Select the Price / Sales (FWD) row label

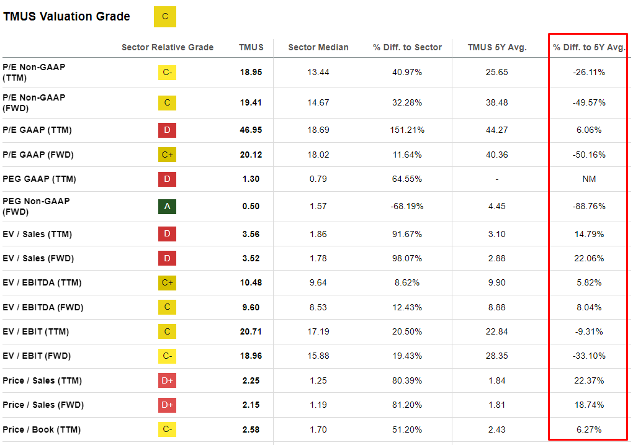coord(42,405)
